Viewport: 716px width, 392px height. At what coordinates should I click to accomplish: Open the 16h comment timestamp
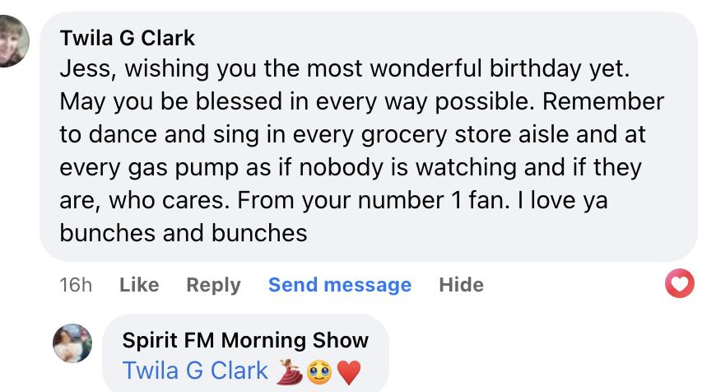click(x=76, y=285)
